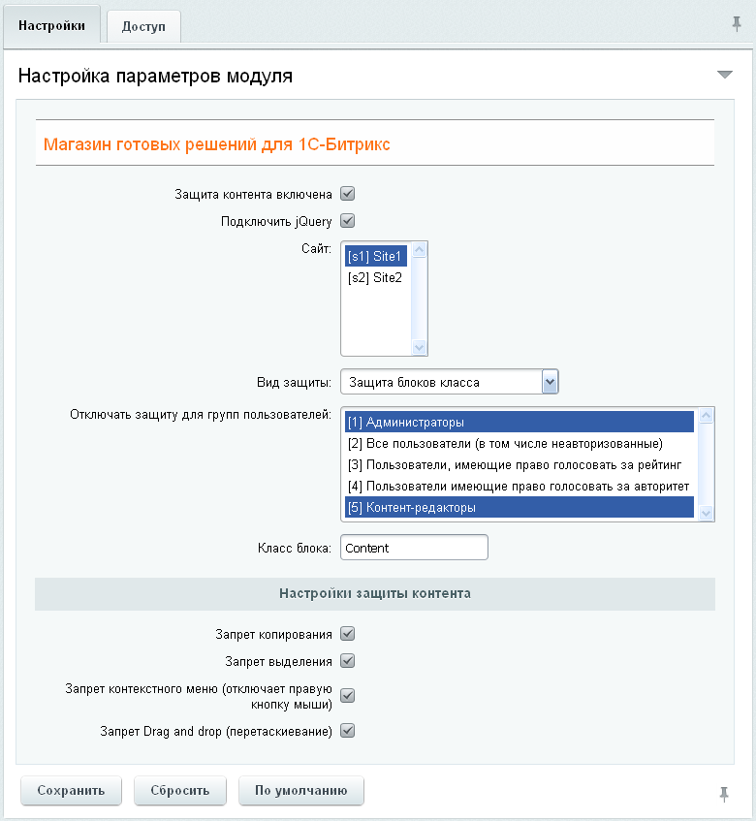Collapse the module settings panel arrow
The image size is (756, 821).
[724, 75]
